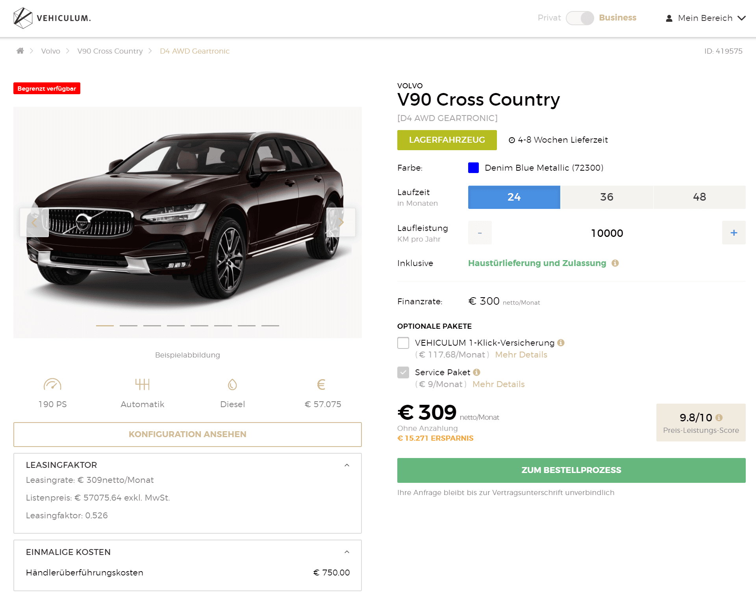The image size is (756, 607).
Task: Click info icon next to Haustürlieferung und Zulassung
Action: click(x=615, y=263)
